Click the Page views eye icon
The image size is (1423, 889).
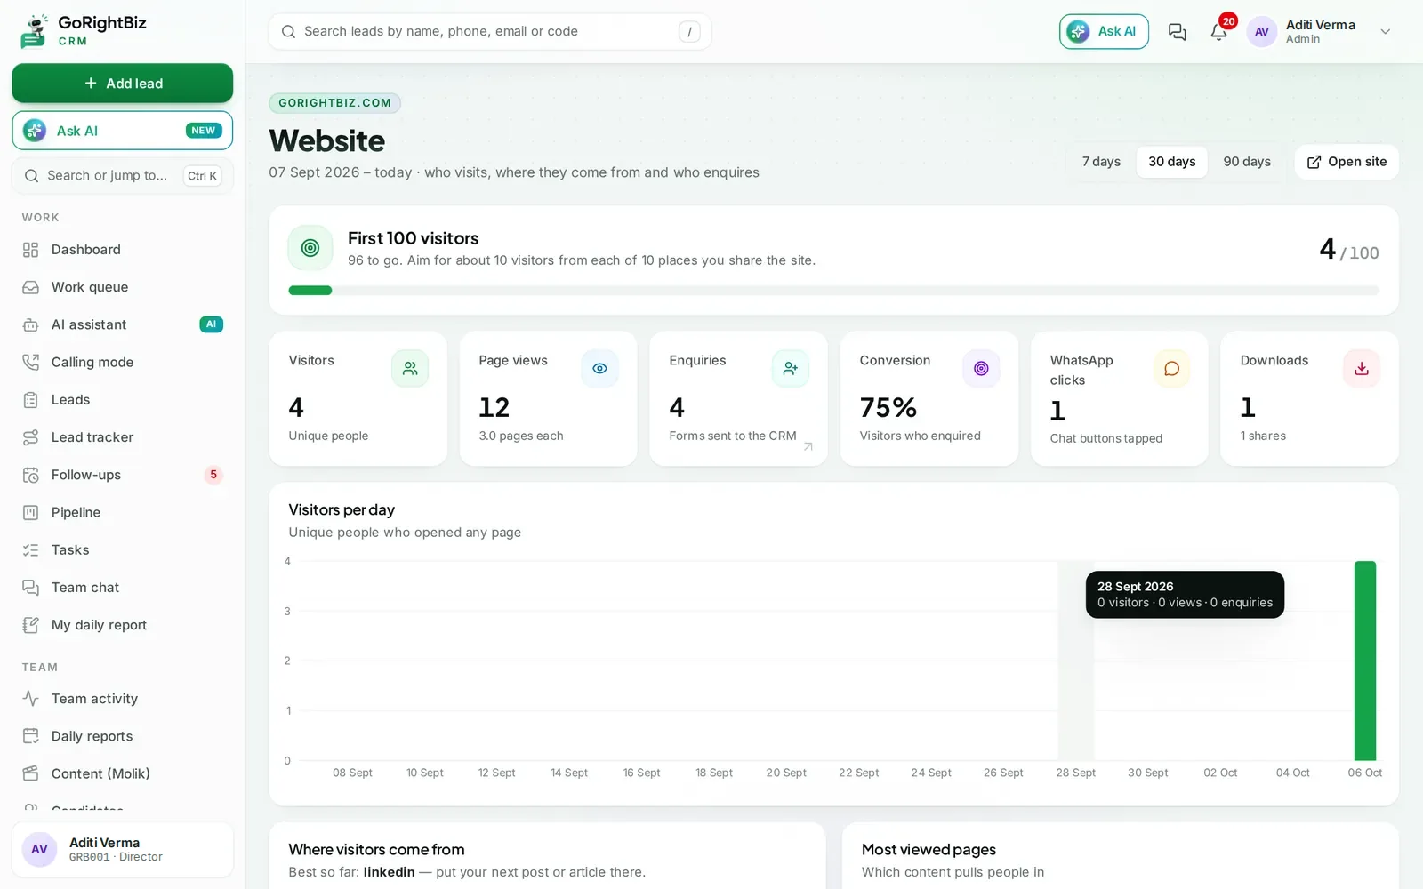coord(599,368)
